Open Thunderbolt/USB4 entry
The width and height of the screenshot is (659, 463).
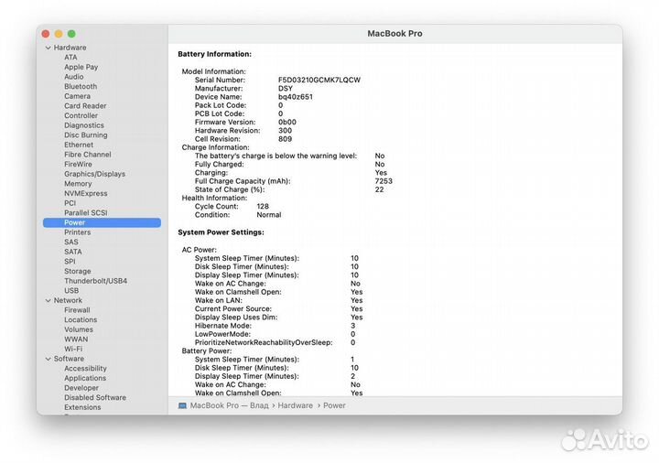pyautogui.click(x=96, y=281)
